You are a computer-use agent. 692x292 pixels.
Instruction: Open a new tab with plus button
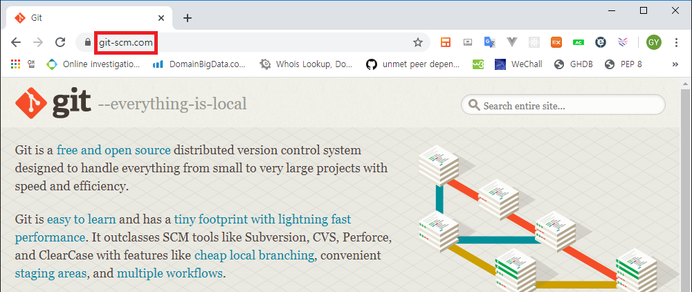click(x=188, y=18)
